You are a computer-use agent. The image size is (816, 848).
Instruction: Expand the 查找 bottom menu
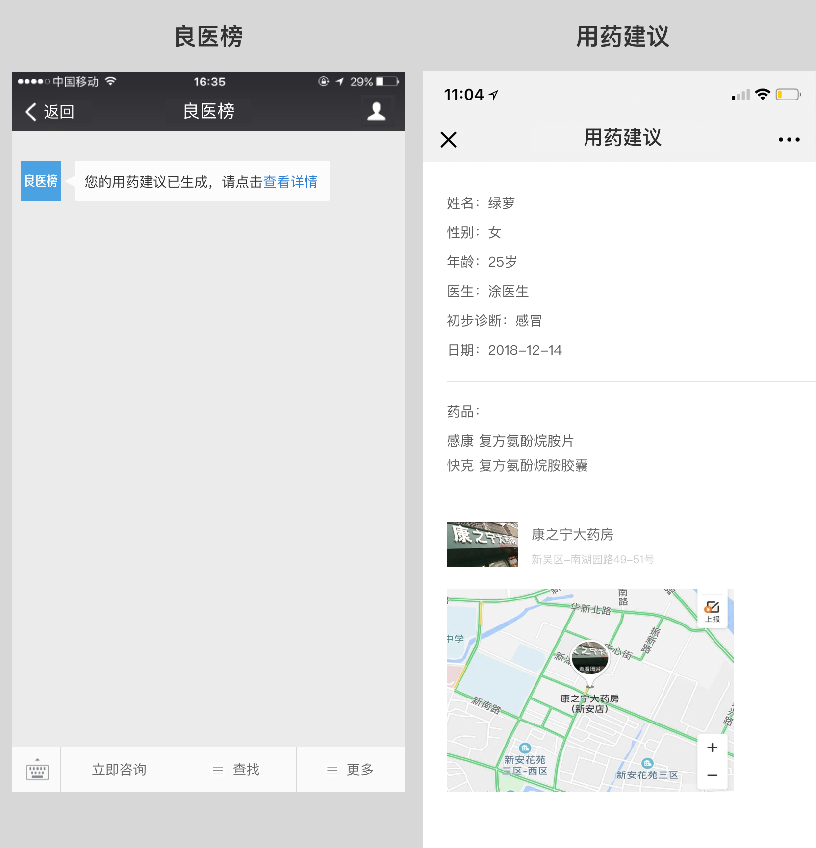pyautogui.click(x=238, y=770)
